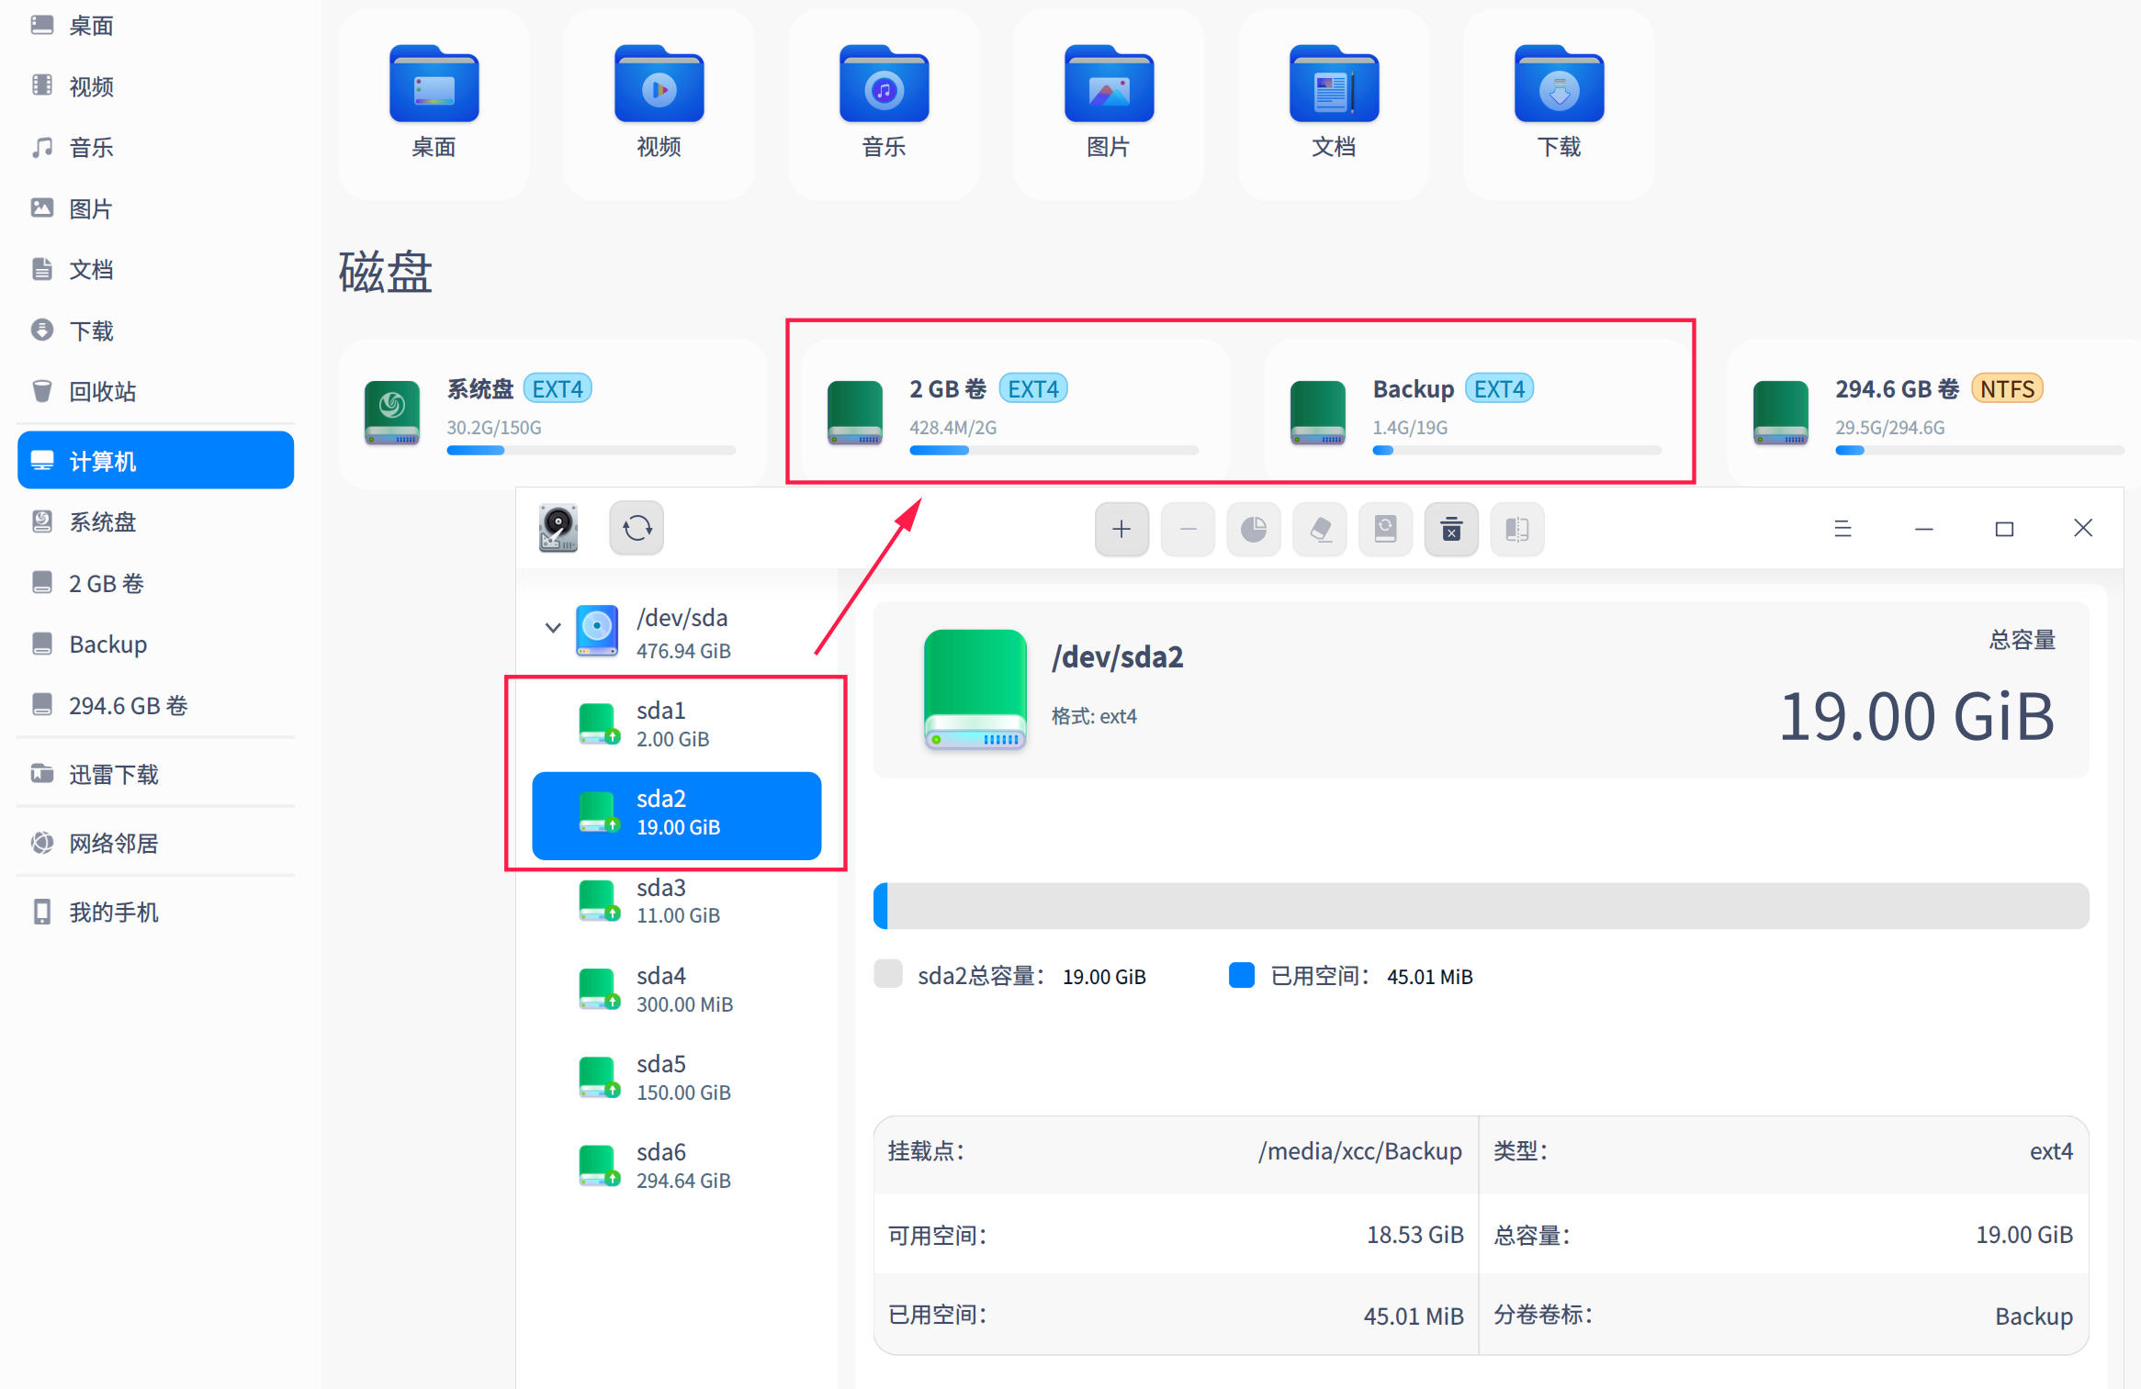The width and height of the screenshot is (2141, 1389).
Task: Click the check filesystem disk icon
Action: 1385,529
